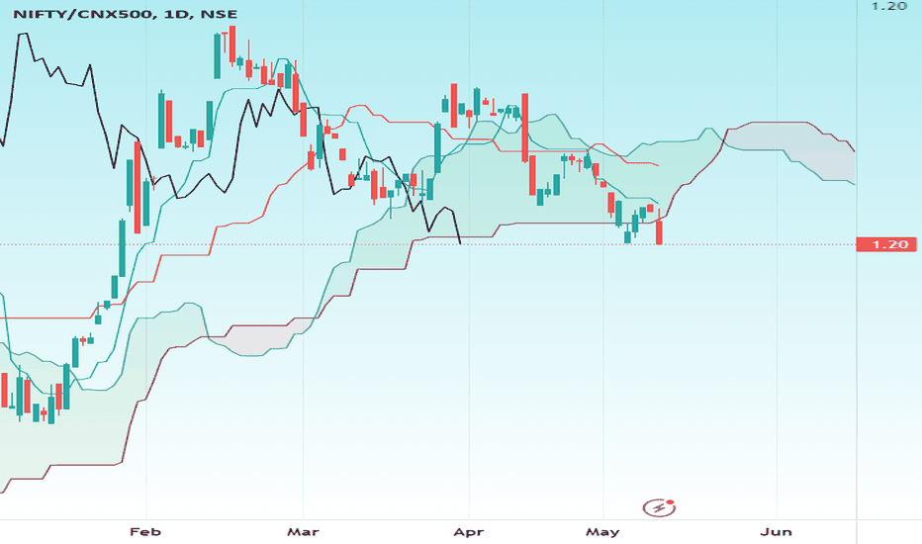
Task: Click the NIFTY/CNX500, 1D, NSE symbol title
Action: [126, 14]
